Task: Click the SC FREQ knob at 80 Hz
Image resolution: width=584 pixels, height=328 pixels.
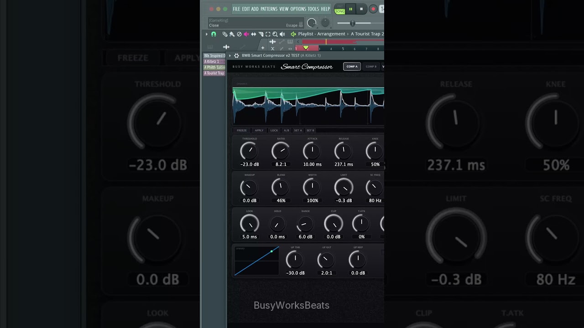Action: 375,187
